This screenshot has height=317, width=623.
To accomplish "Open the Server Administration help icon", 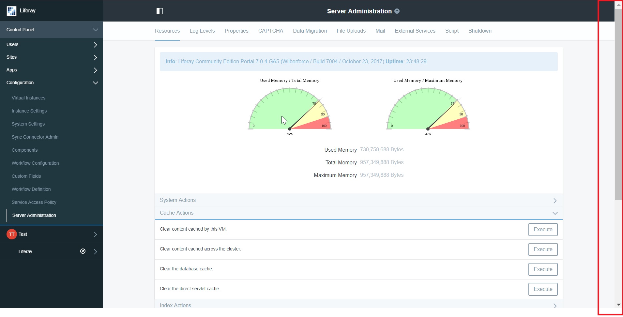I will (397, 11).
